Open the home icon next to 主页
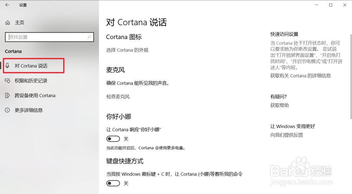This screenshot has width=352, height=194. [x=8, y=22]
